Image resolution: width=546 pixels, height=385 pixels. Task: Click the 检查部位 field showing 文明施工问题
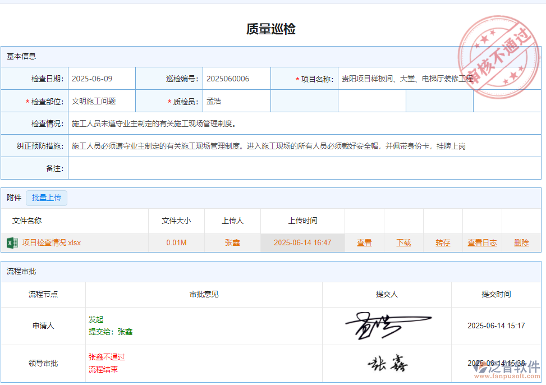pyautogui.click(x=102, y=101)
